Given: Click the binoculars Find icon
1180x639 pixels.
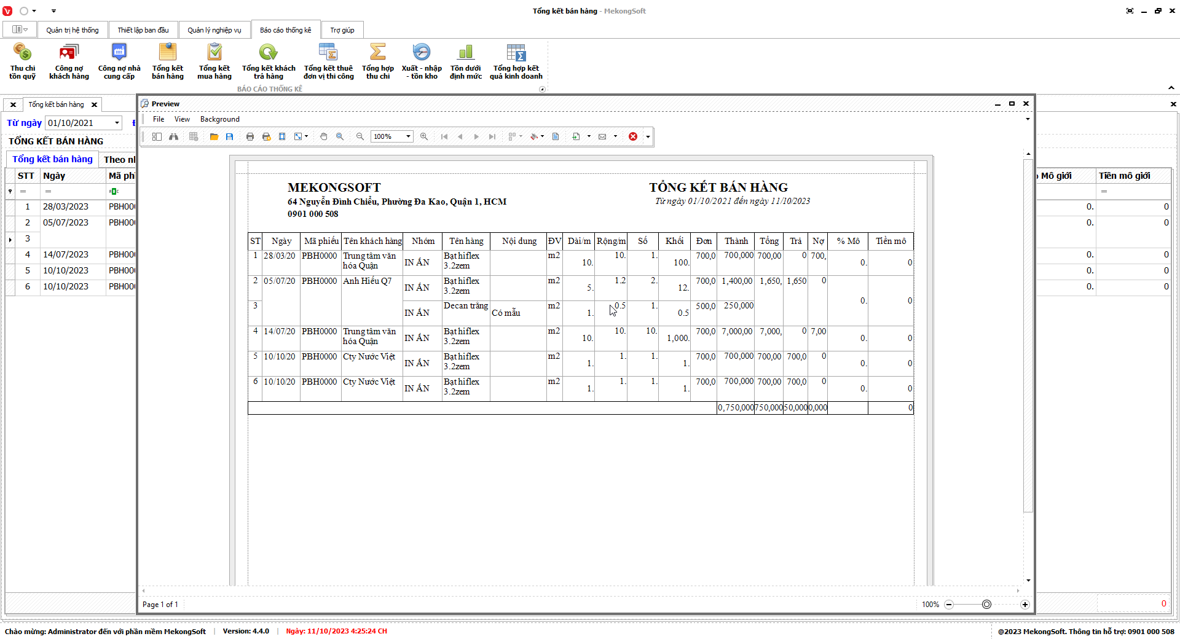Looking at the screenshot, I should (x=174, y=136).
